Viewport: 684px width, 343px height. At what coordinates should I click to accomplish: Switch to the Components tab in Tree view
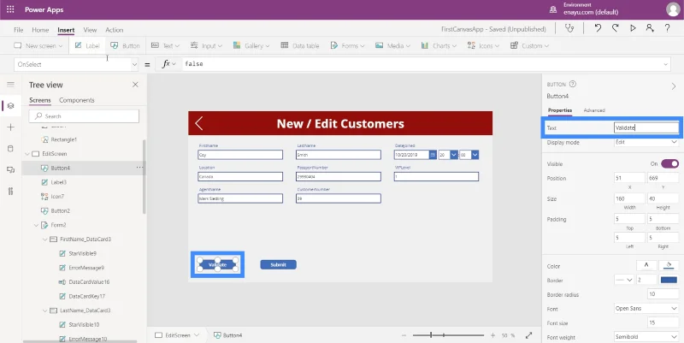tap(77, 100)
